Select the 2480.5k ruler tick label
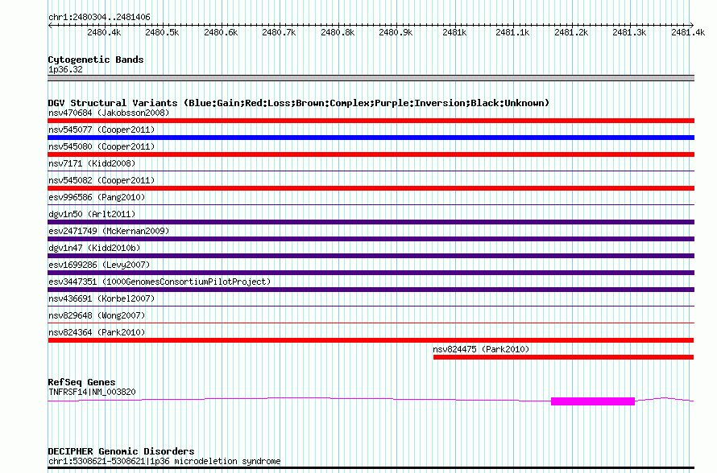Viewport: 717px width, 473px height. (x=162, y=32)
